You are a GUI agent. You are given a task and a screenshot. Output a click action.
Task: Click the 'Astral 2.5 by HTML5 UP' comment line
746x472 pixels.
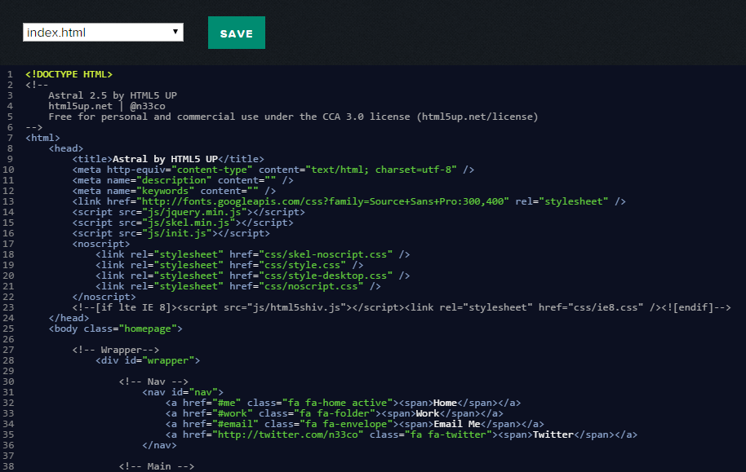(x=113, y=95)
